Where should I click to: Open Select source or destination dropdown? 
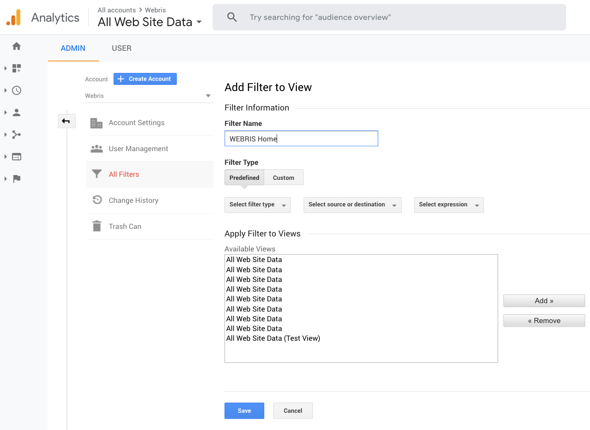pyautogui.click(x=352, y=205)
